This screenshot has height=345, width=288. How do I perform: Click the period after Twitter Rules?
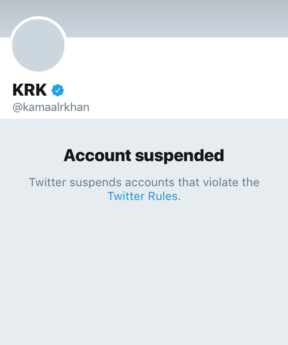coord(179,200)
